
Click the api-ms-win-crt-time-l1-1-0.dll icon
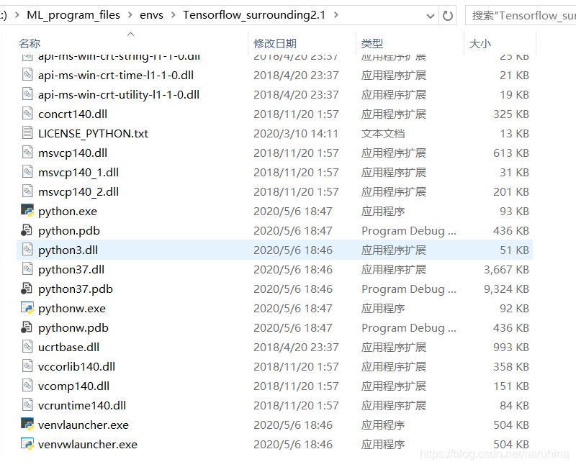click(27, 75)
